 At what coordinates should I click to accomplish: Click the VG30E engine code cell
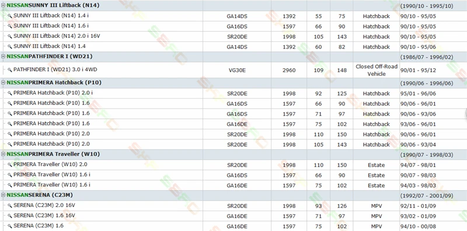pyautogui.click(x=237, y=70)
